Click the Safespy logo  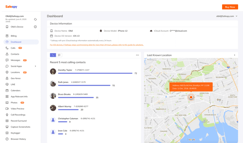[x=11, y=7]
